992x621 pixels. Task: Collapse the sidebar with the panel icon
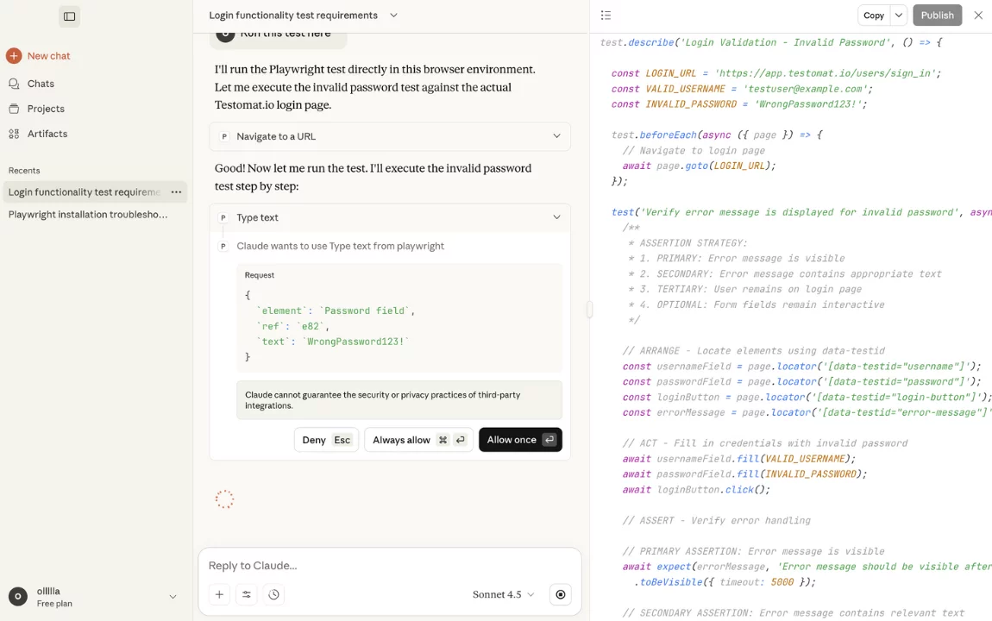tap(70, 16)
